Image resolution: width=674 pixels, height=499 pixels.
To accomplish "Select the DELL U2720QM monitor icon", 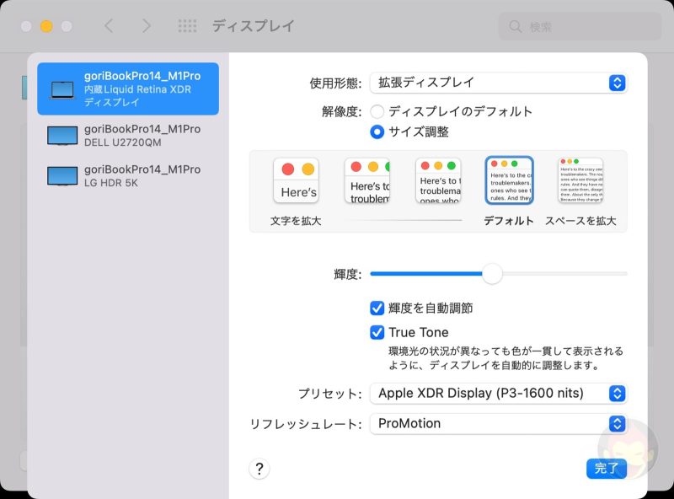I will coord(62,136).
